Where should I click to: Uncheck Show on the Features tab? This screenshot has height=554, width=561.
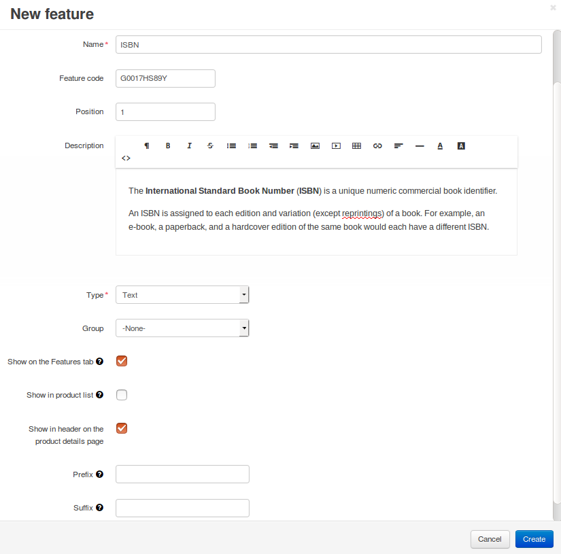(122, 361)
